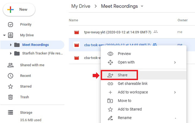195x123 pixels.
Task: Open the Meet Recordings breadcrumb dropdown
Action: point(142,6)
